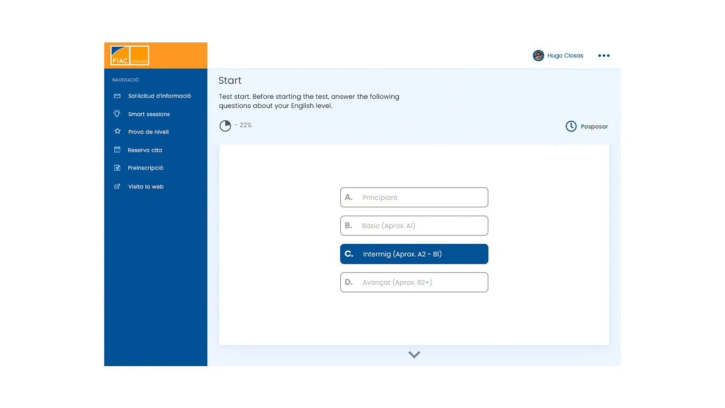The height and width of the screenshot is (408, 725).
Task: Click the 22% progress pie indicator
Action: point(225,126)
